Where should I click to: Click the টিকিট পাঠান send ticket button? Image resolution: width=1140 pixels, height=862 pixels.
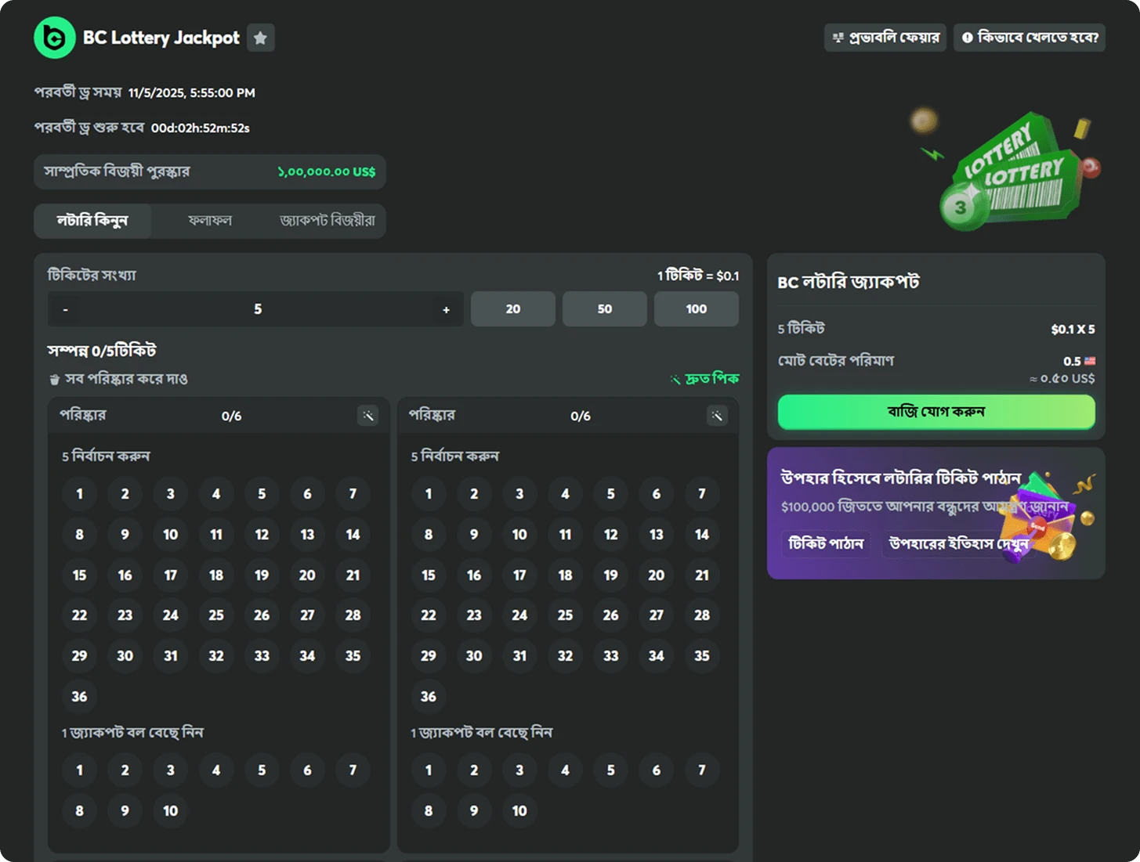point(826,543)
